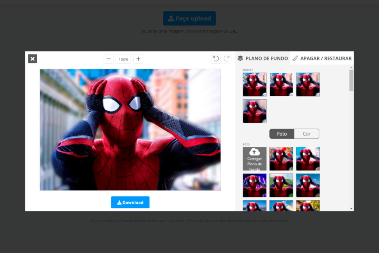Click the 100% zoom level field
Screen dimensions: 379x253
coord(123,59)
